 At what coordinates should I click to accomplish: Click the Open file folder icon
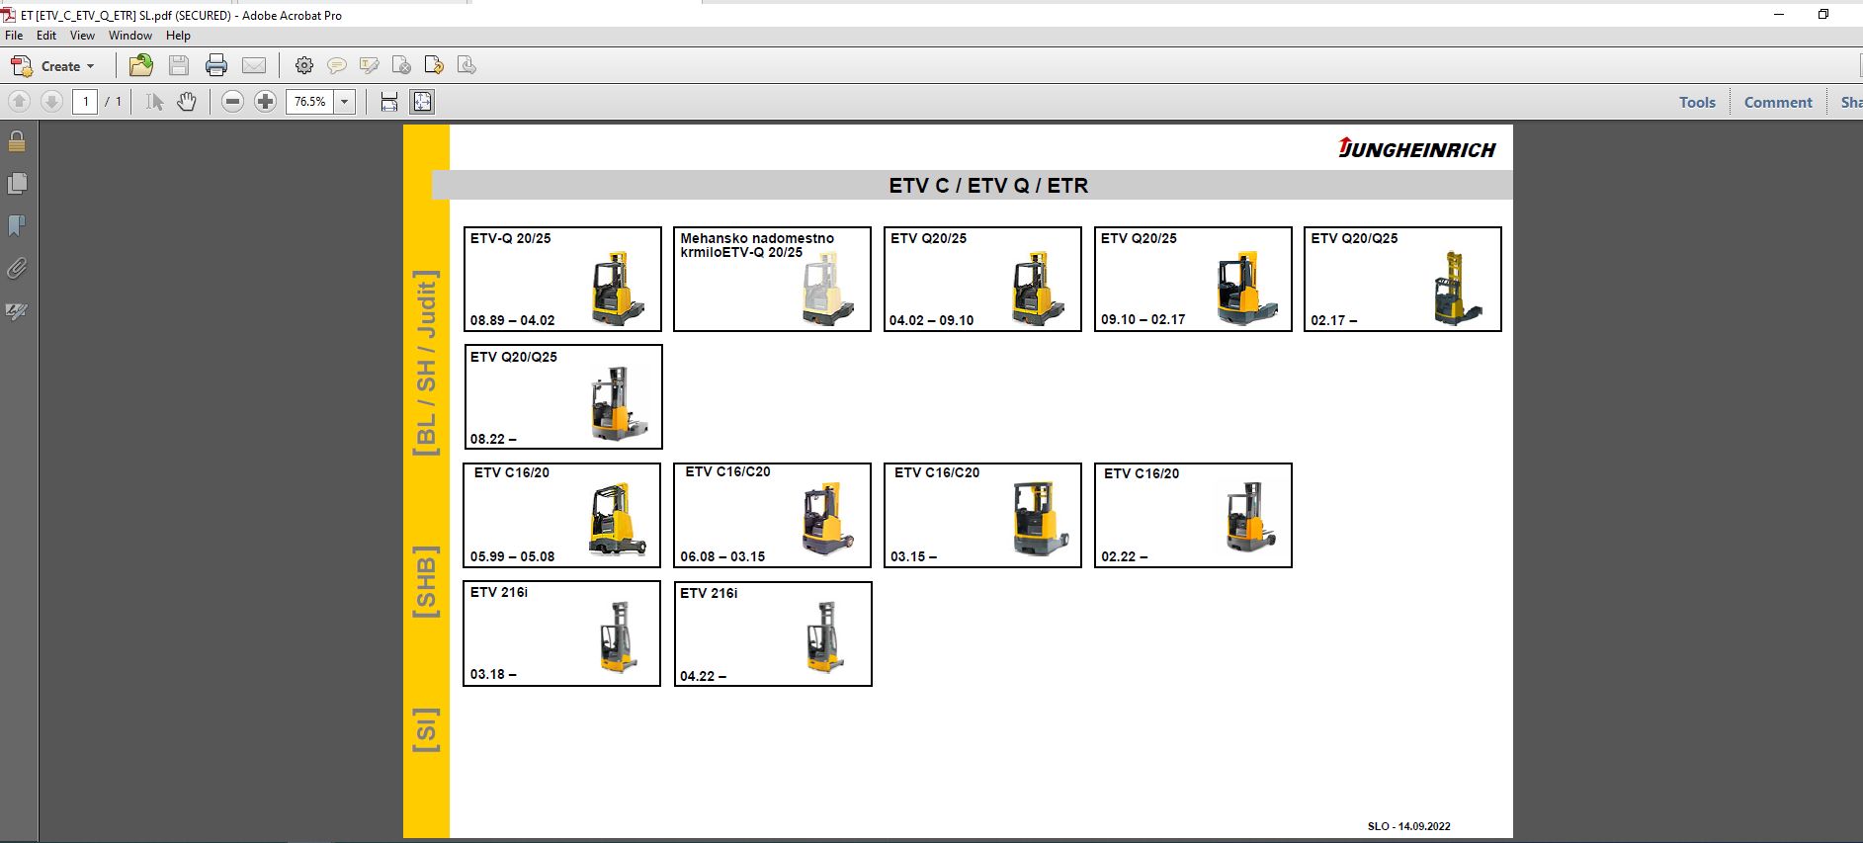(141, 66)
